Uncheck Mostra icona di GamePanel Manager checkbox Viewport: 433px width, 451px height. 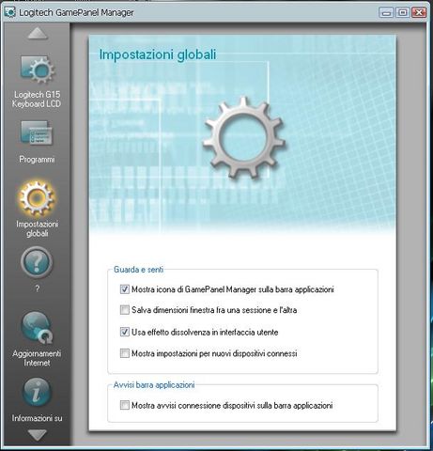[x=125, y=289]
